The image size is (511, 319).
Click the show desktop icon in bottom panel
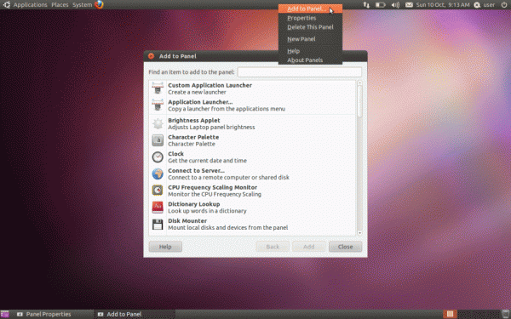click(x=4, y=314)
